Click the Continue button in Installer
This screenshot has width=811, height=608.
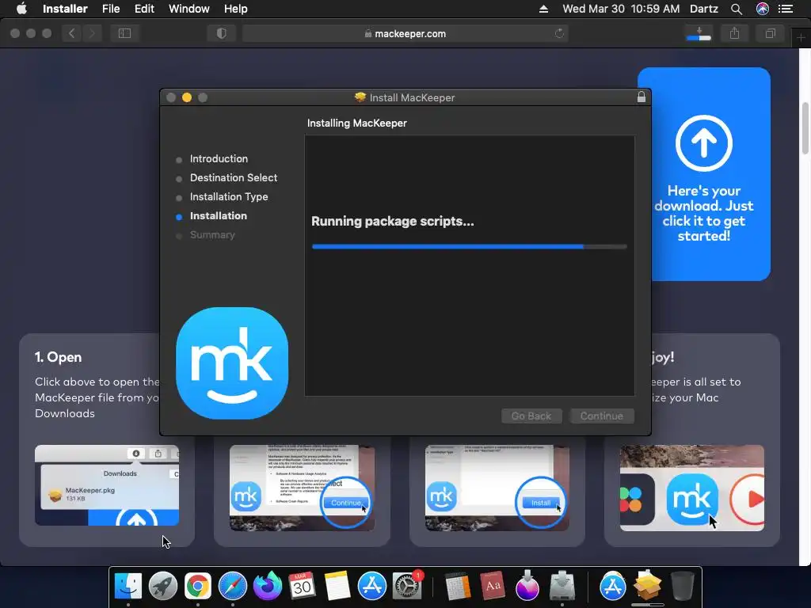click(x=602, y=416)
